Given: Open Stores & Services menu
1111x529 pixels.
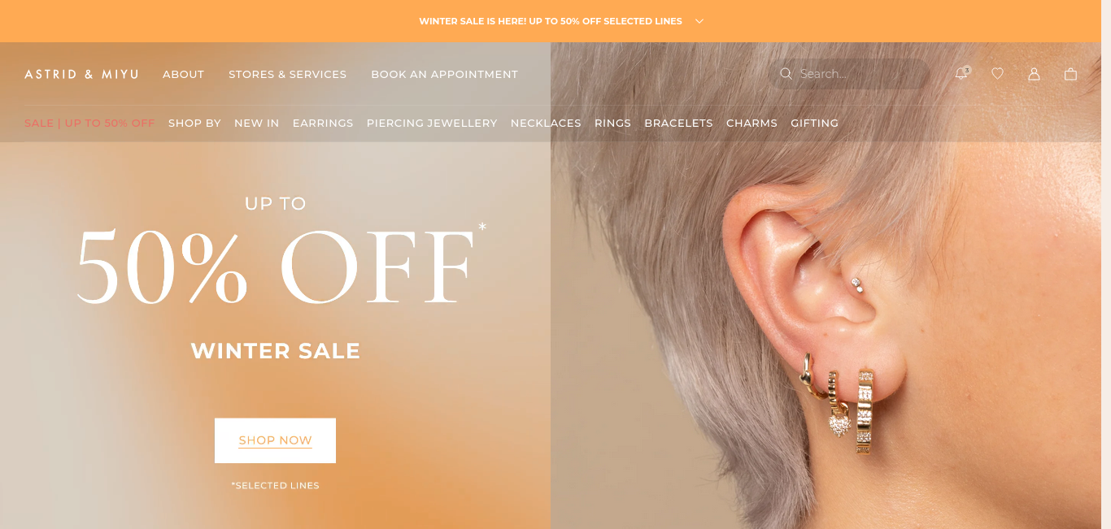Looking at the screenshot, I should pyautogui.click(x=287, y=74).
